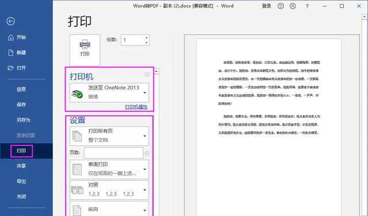
Task: Click the new document icon beside 新建
Action: 11,52
